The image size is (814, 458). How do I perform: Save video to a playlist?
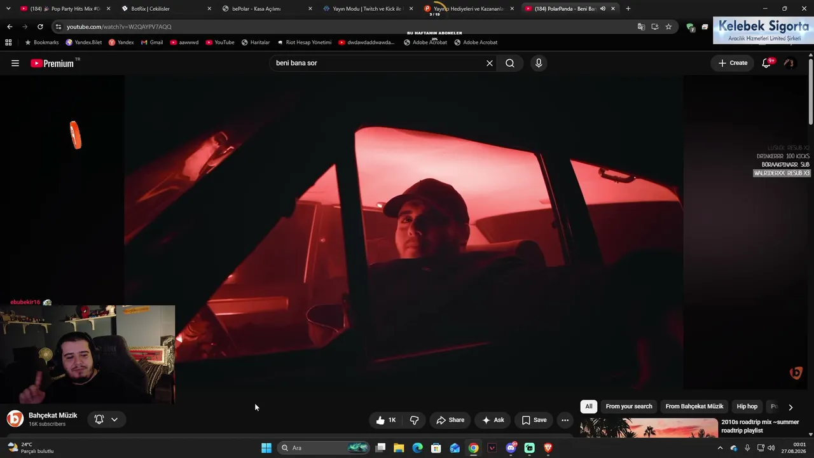tap(534, 420)
